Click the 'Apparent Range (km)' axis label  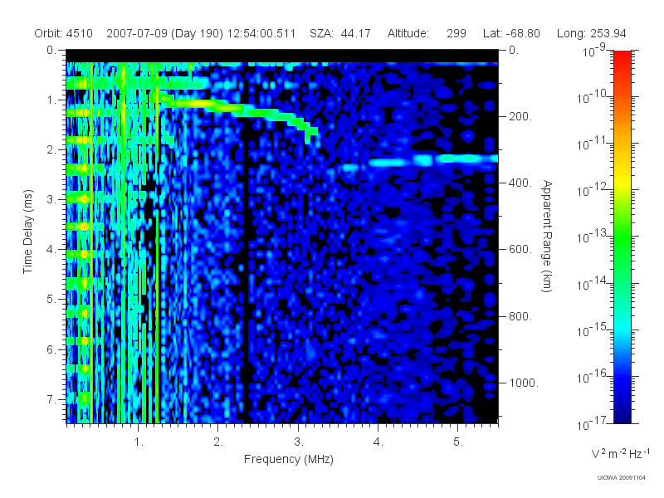point(547,236)
